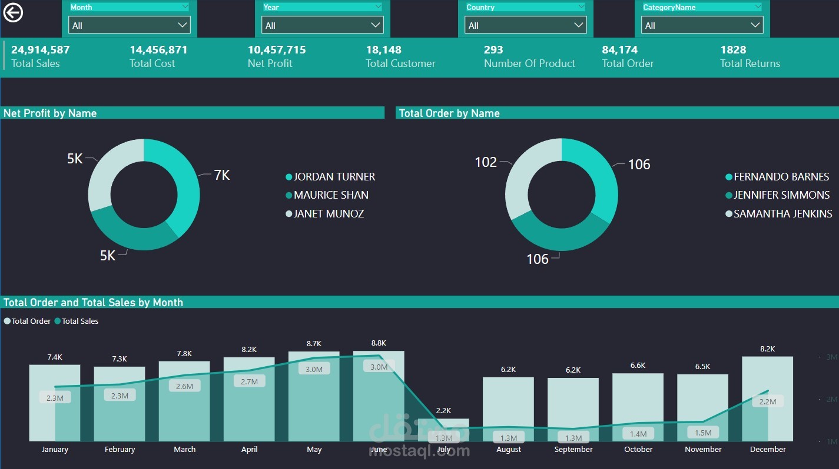839x469 pixels.
Task: Click the November bar showing 6.5K
Action: (702, 407)
